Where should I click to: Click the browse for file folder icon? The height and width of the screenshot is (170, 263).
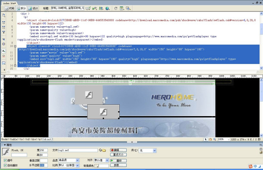[x=104, y=150]
